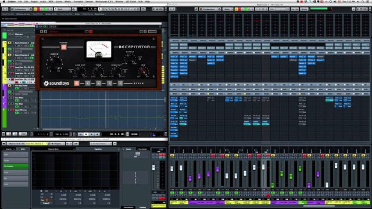372x209 pixels.
Task: Select the EQ Position strip module
Action: click(x=16, y=167)
